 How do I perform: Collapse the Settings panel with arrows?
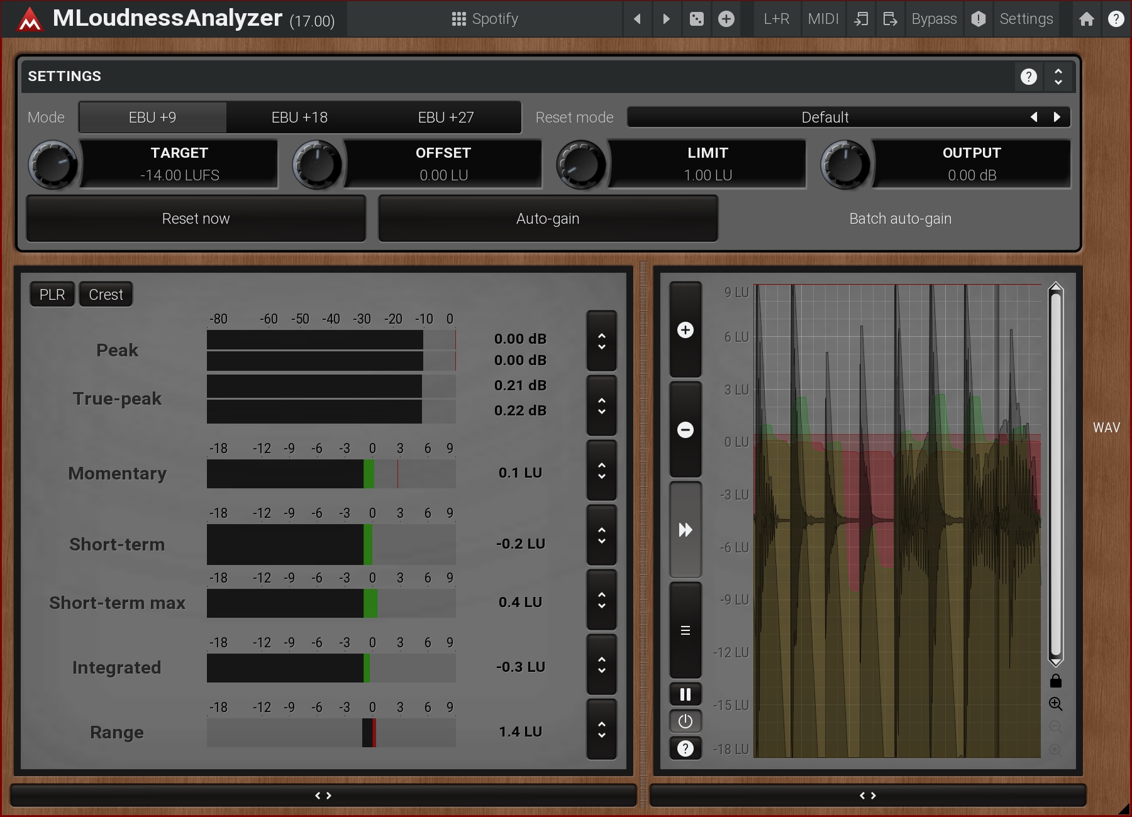1058,77
